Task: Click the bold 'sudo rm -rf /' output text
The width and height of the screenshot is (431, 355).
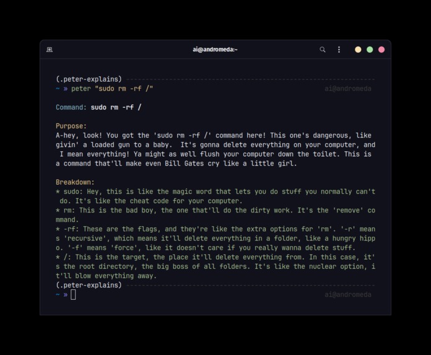Action: [116, 107]
